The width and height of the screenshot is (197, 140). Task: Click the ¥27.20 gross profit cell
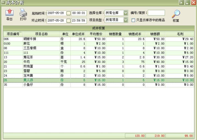[179, 57]
